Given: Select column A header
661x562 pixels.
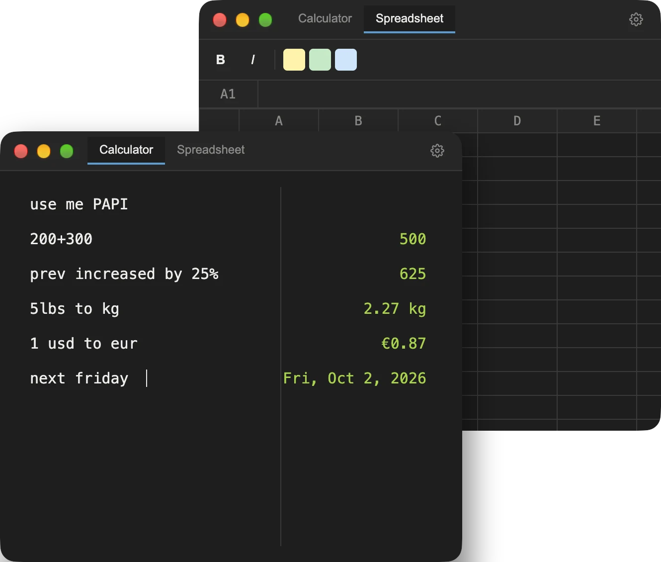Looking at the screenshot, I should pos(279,121).
